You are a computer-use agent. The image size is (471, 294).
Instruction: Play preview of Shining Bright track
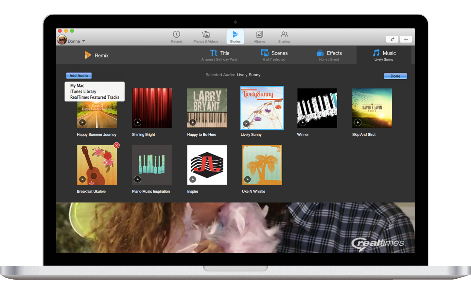click(x=138, y=122)
